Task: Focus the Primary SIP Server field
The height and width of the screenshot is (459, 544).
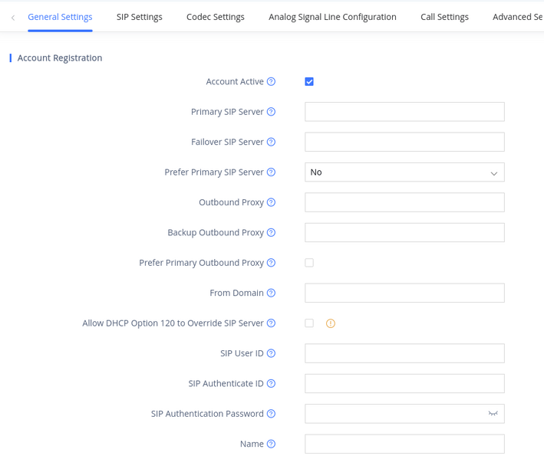Action: coord(404,112)
